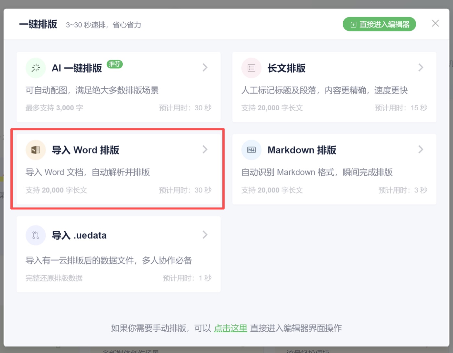Click the Word document icon

36,150
